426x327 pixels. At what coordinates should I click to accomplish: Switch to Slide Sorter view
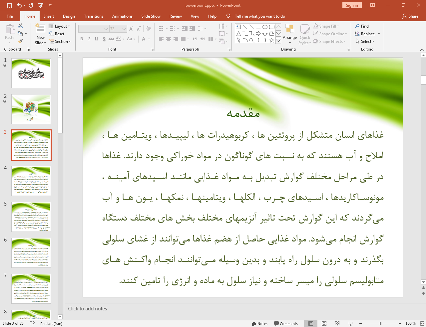324,323
